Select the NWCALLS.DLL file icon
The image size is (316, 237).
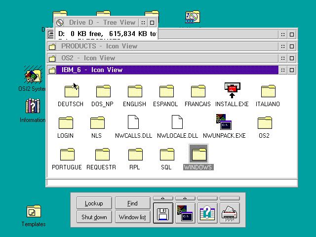(133, 122)
